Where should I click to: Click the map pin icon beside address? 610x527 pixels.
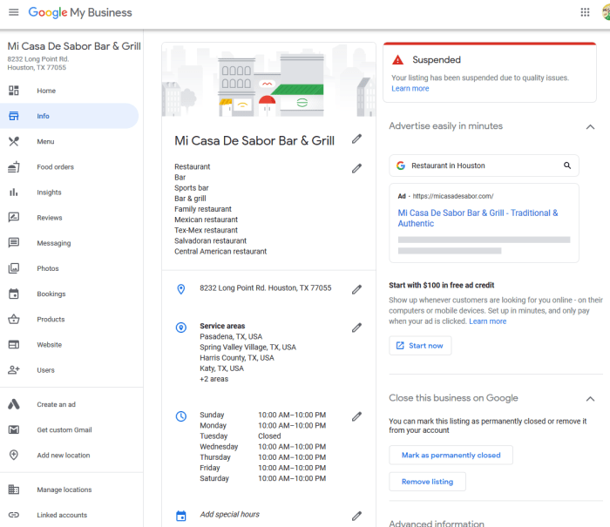click(x=181, y=289)
